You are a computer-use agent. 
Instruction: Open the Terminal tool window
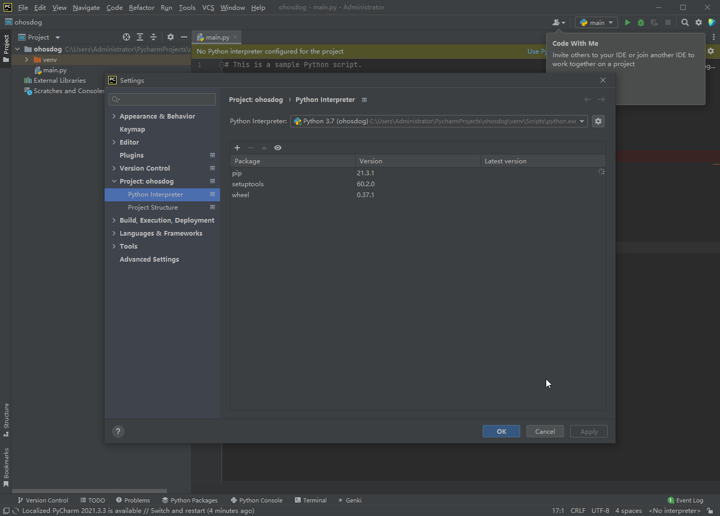[x=311, y=500]
